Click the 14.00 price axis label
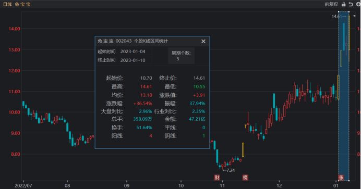The height and width of the screenshot is (189, 361). 14,29
